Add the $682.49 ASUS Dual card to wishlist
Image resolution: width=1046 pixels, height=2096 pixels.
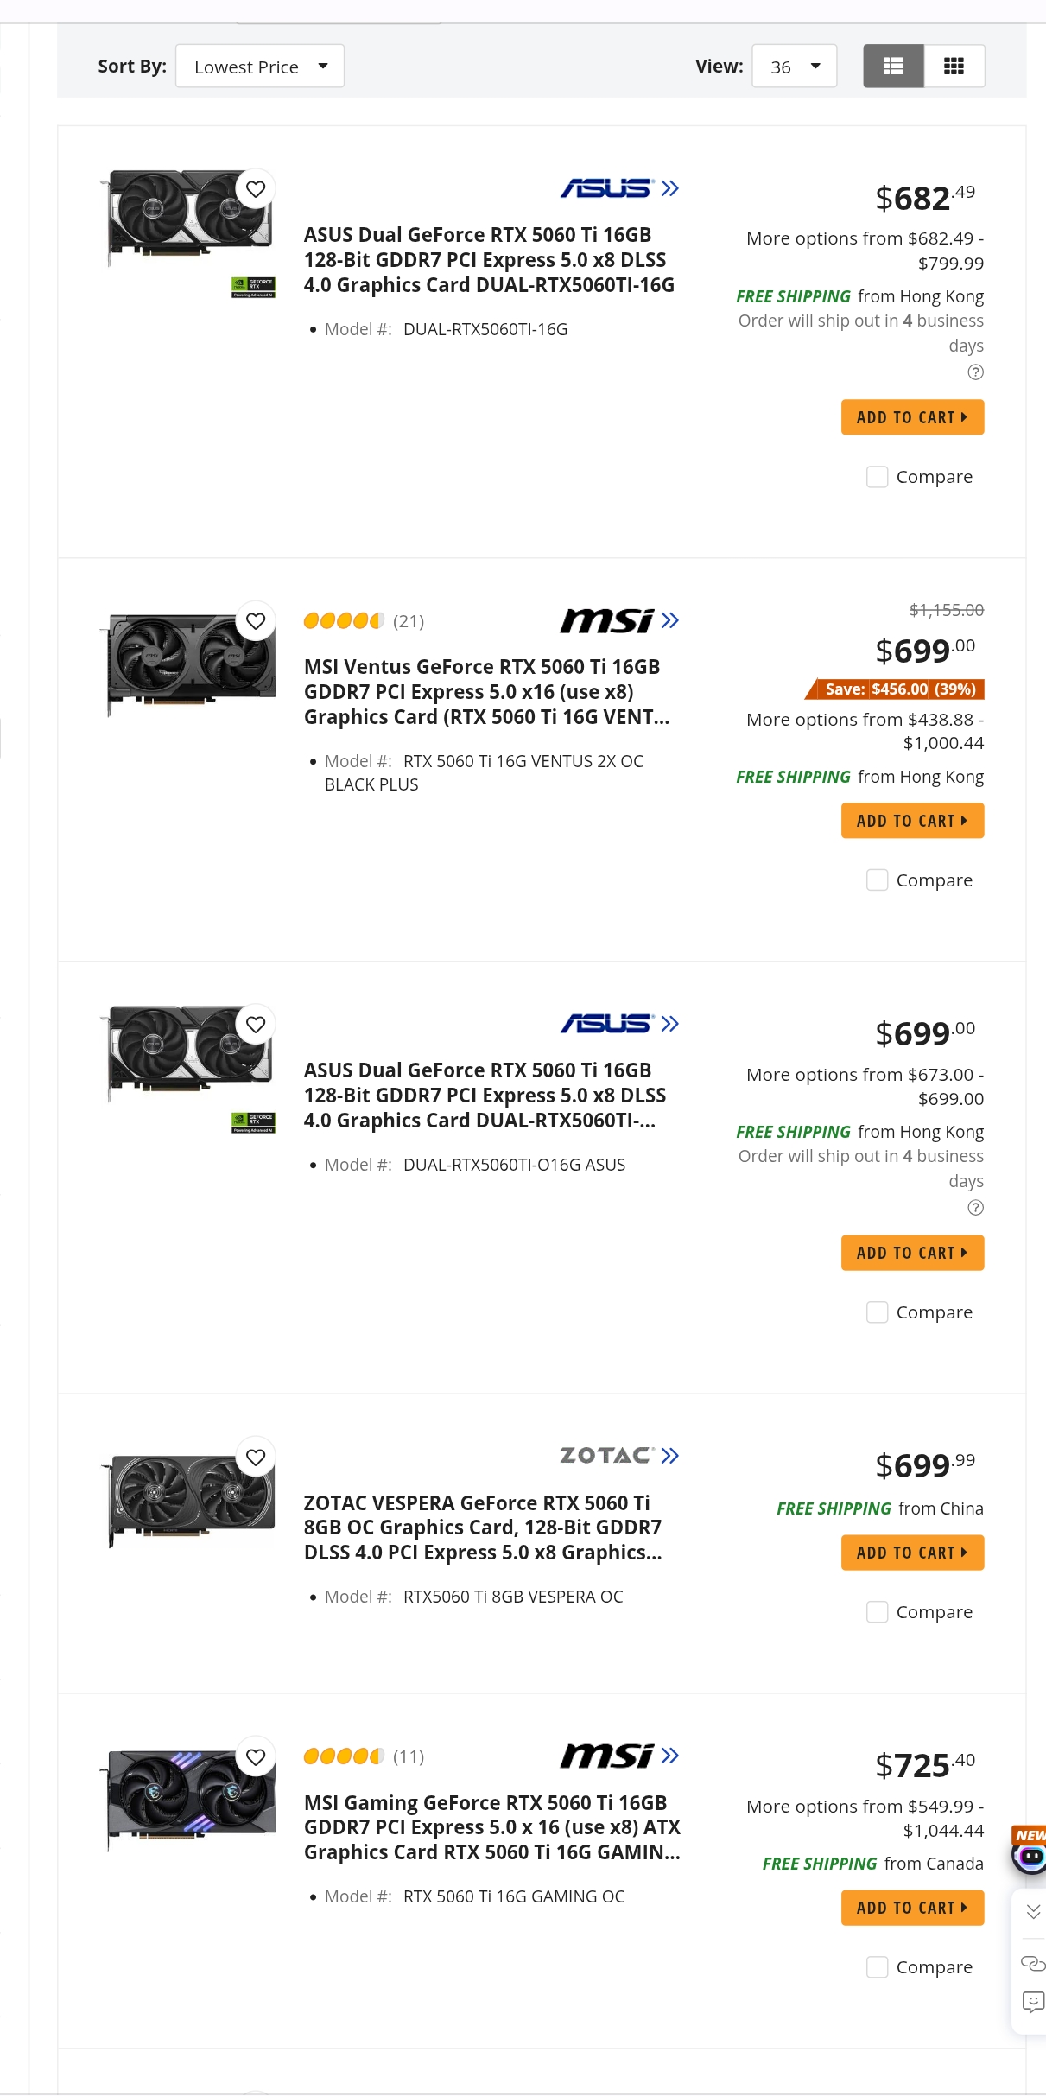[256, 189]
